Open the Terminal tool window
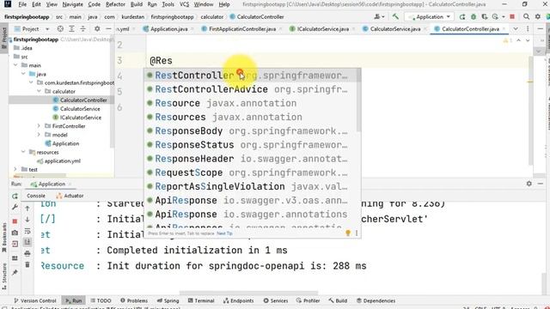Image resolution: width=550 pixels, height=309 pixels. 201,300
